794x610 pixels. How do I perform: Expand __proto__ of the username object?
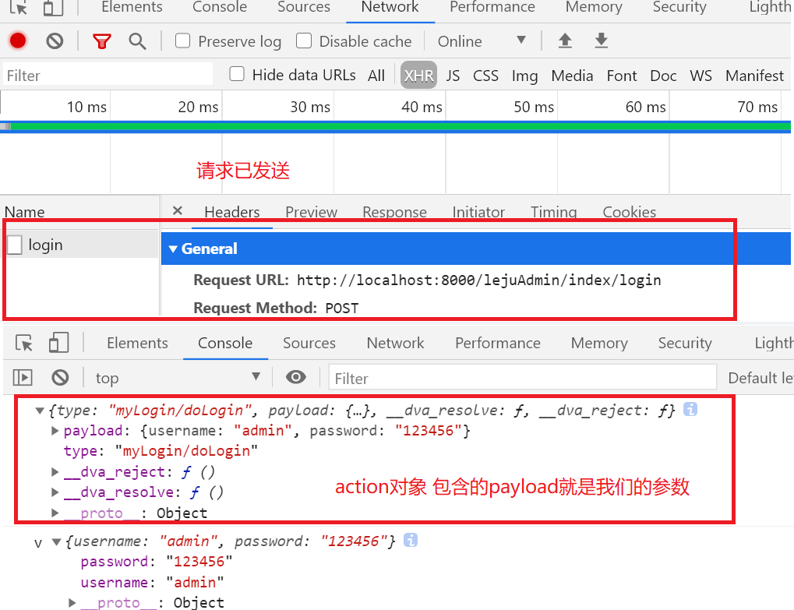(x=72, y=602)
